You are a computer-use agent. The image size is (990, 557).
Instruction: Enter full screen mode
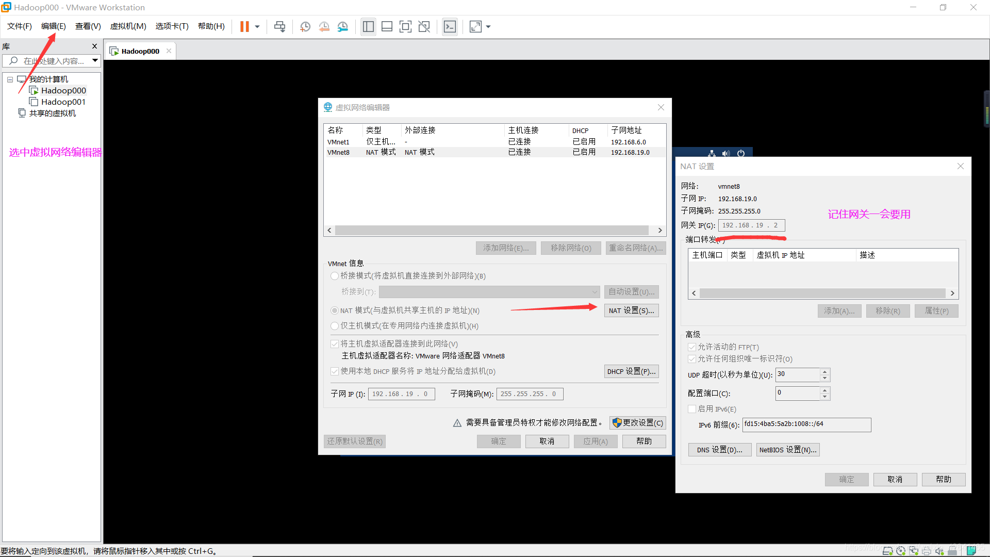(405, 27)
